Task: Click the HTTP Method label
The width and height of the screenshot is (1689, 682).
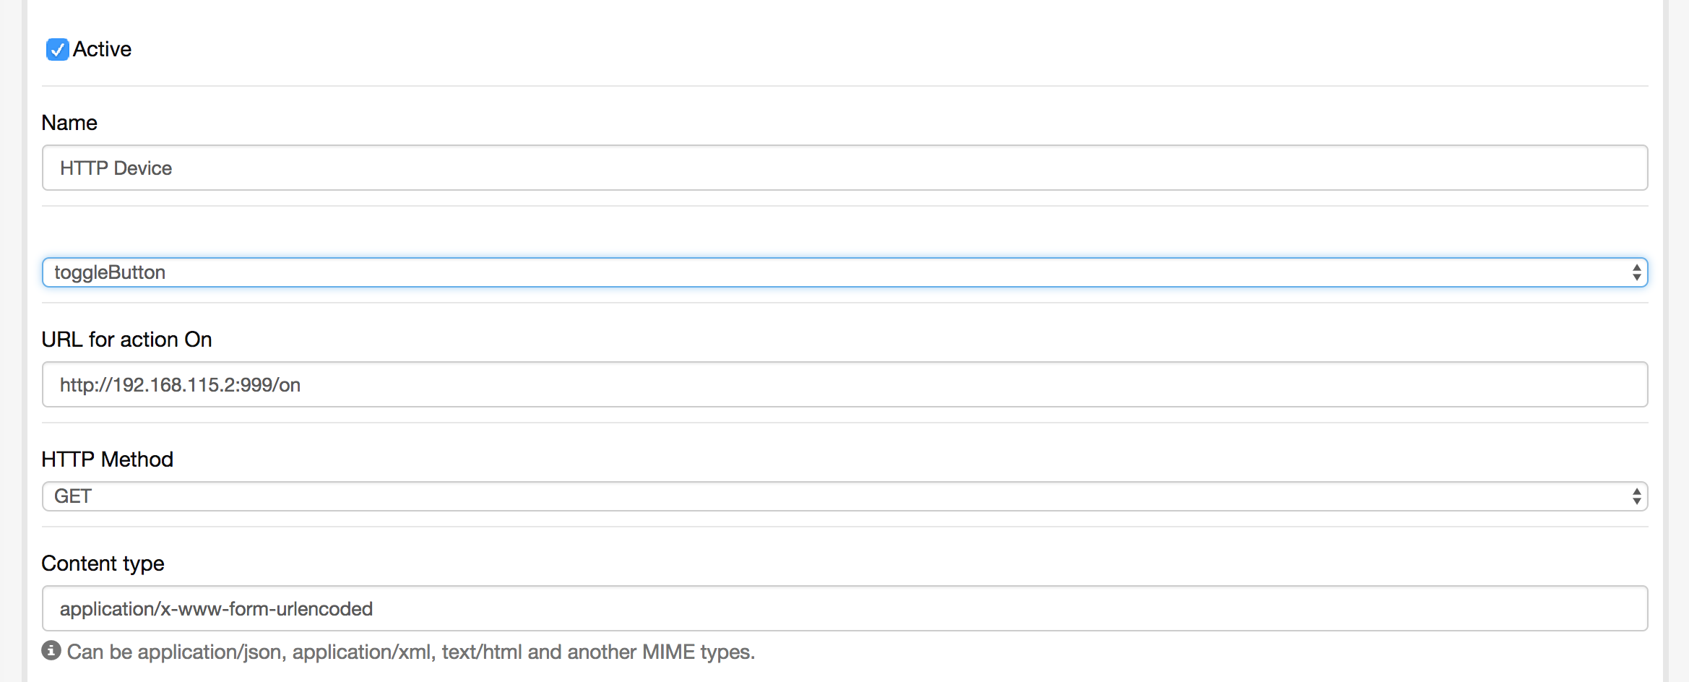Action: [x=107, y=459]
